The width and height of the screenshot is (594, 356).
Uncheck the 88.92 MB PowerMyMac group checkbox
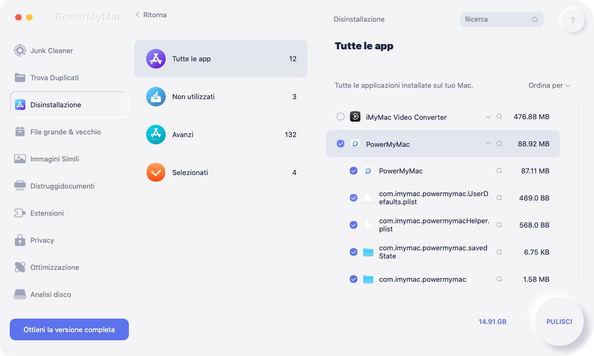point(341,144)
